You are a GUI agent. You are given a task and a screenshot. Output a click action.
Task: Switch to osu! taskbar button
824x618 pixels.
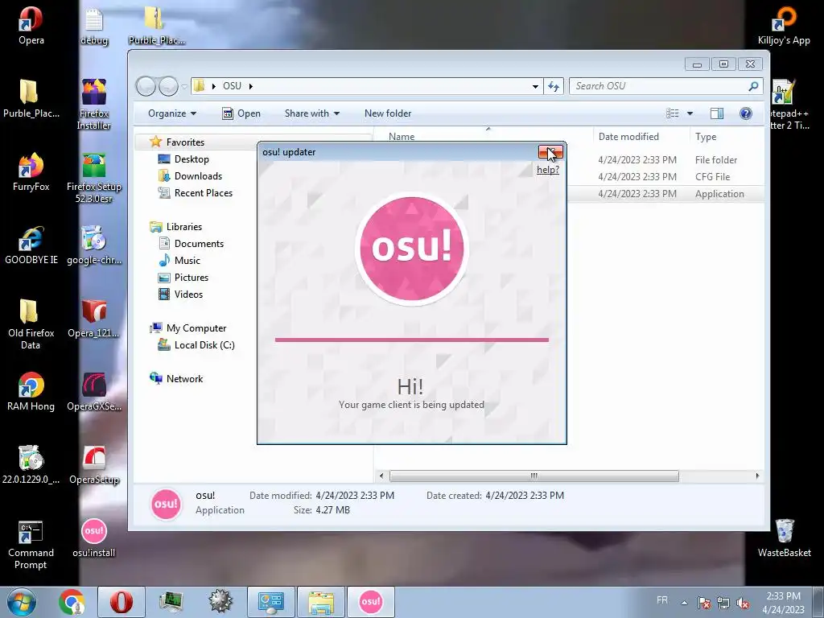coord(370,602)
